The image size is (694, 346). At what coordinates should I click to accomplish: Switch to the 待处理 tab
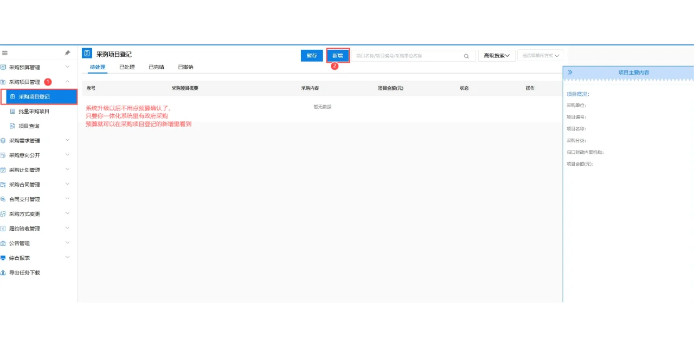(x=98, y=67)
